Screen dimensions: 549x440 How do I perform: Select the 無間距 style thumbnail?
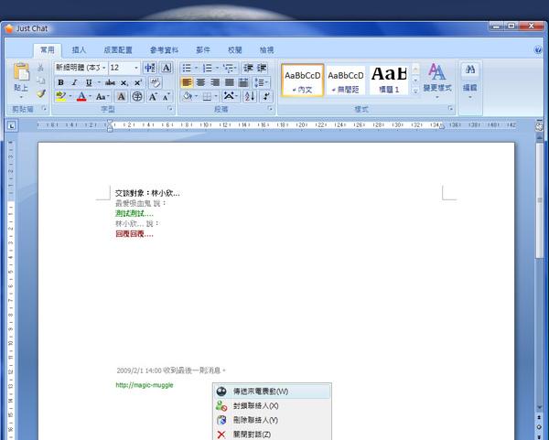tap(345, 79)
